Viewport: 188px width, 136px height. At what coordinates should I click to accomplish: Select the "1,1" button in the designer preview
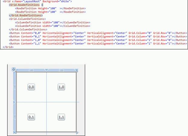(x=61, y=117)
